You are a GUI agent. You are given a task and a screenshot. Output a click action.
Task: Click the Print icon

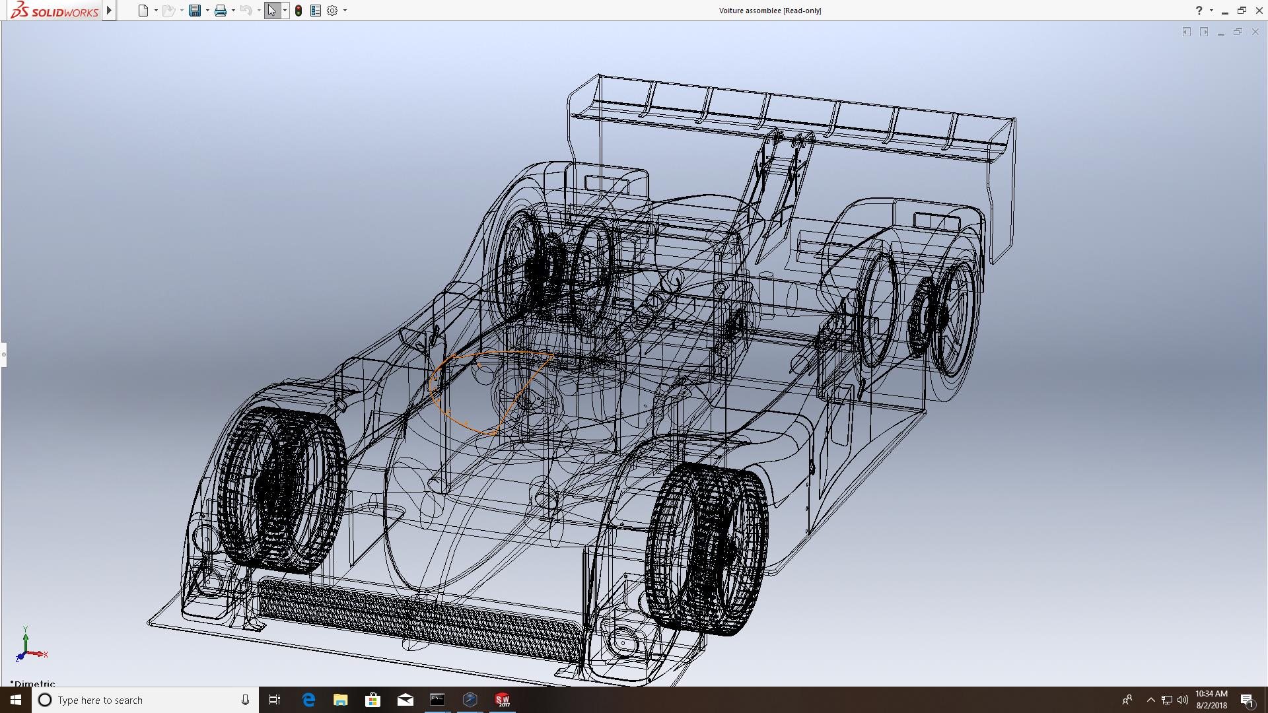(x=221, y=11)
